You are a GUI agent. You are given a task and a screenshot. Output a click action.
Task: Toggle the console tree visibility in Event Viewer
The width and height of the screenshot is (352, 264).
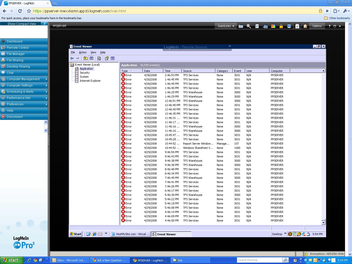(92, 58)
